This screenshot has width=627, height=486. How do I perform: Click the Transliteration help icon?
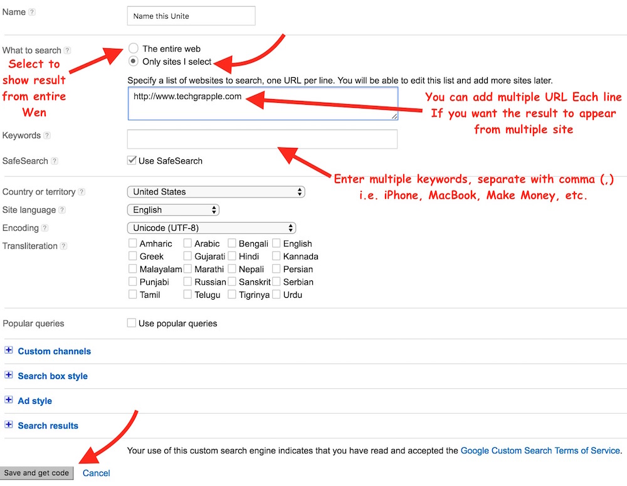64,246
